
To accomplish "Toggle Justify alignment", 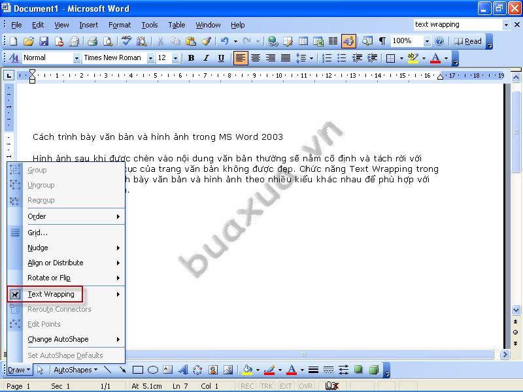I will point(286,58).
